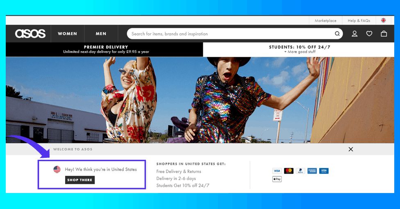The width and height of the screenshot is (400, 209).
Task: Open the shopping bag icon
Action: coord(384,34)
